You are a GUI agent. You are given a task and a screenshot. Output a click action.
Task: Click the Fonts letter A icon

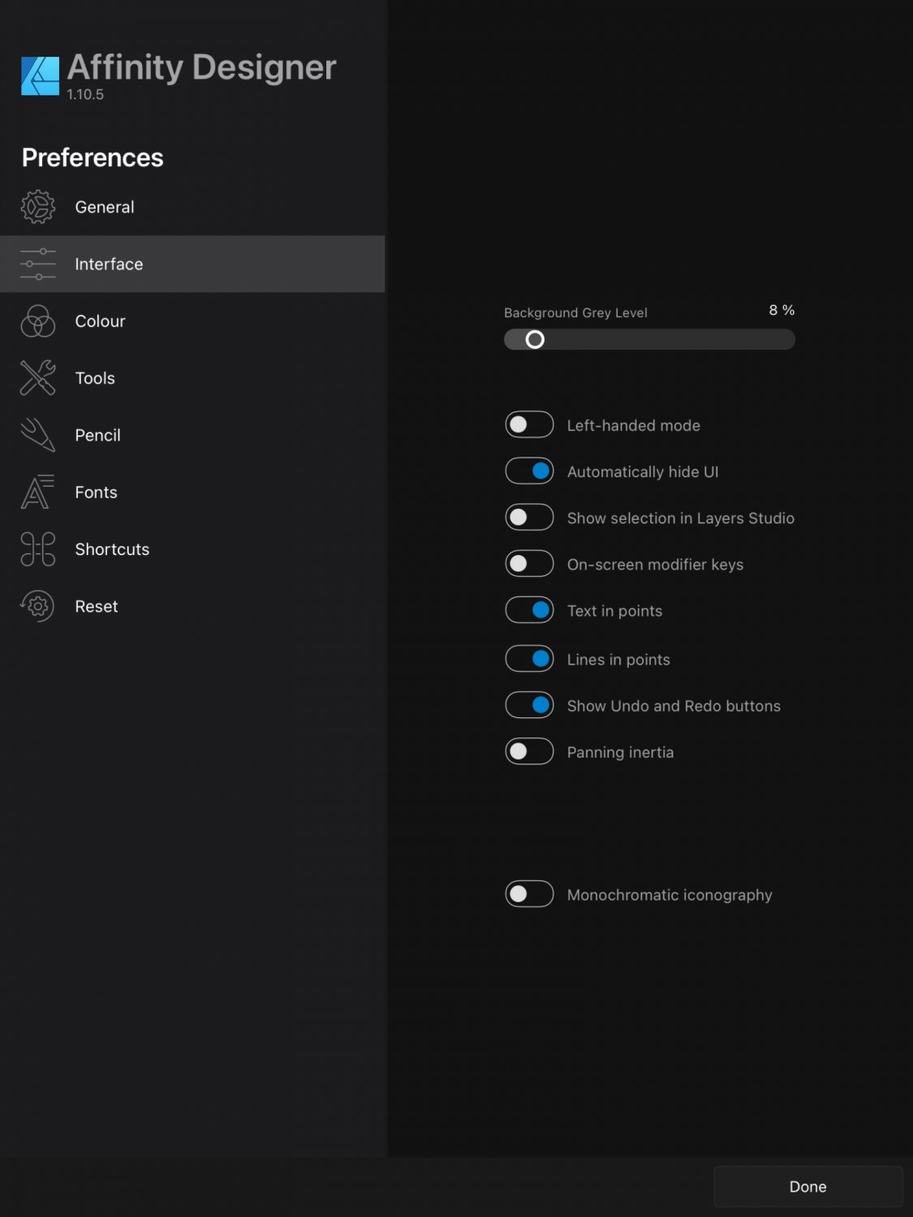tap(37, 492)
